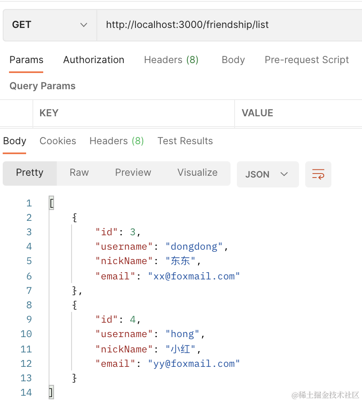Open the JSON format dropdown
Screen dimensions: 362x402
267,174
